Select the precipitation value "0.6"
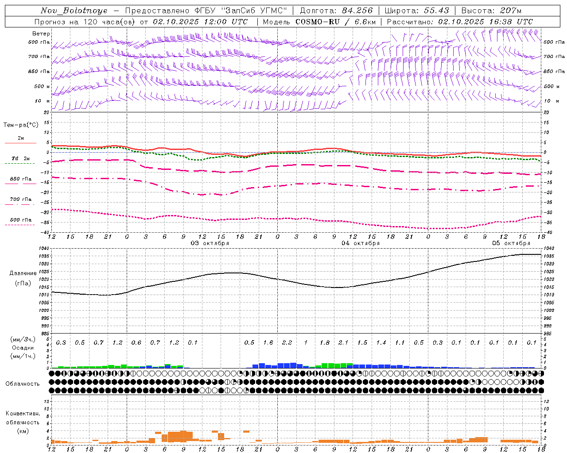 (136, 342)
